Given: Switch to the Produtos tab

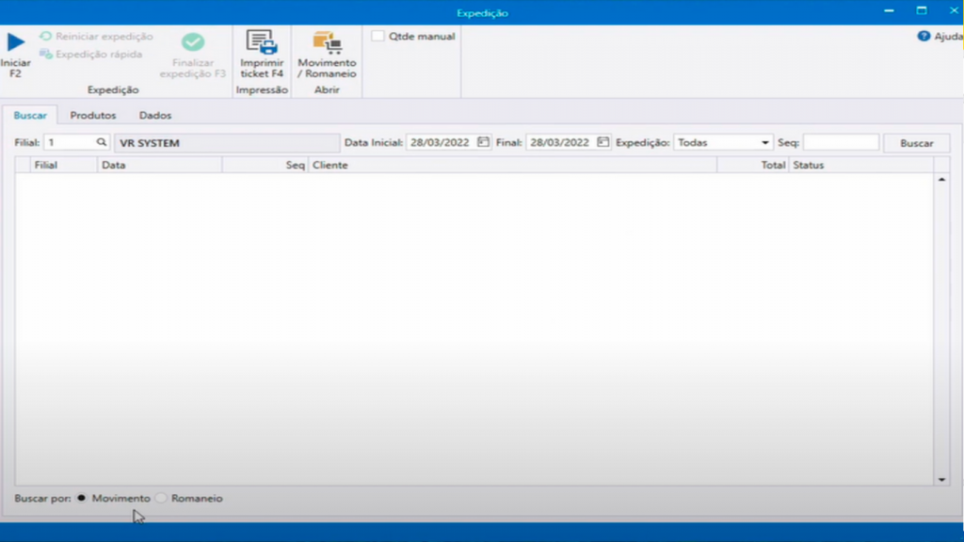Looking at the screenshot, I should coord(93,115).
